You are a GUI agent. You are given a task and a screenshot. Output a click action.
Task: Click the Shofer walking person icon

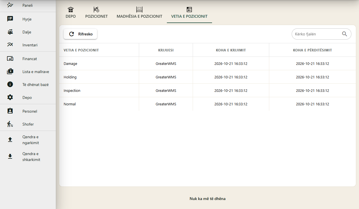click(10, 124)
